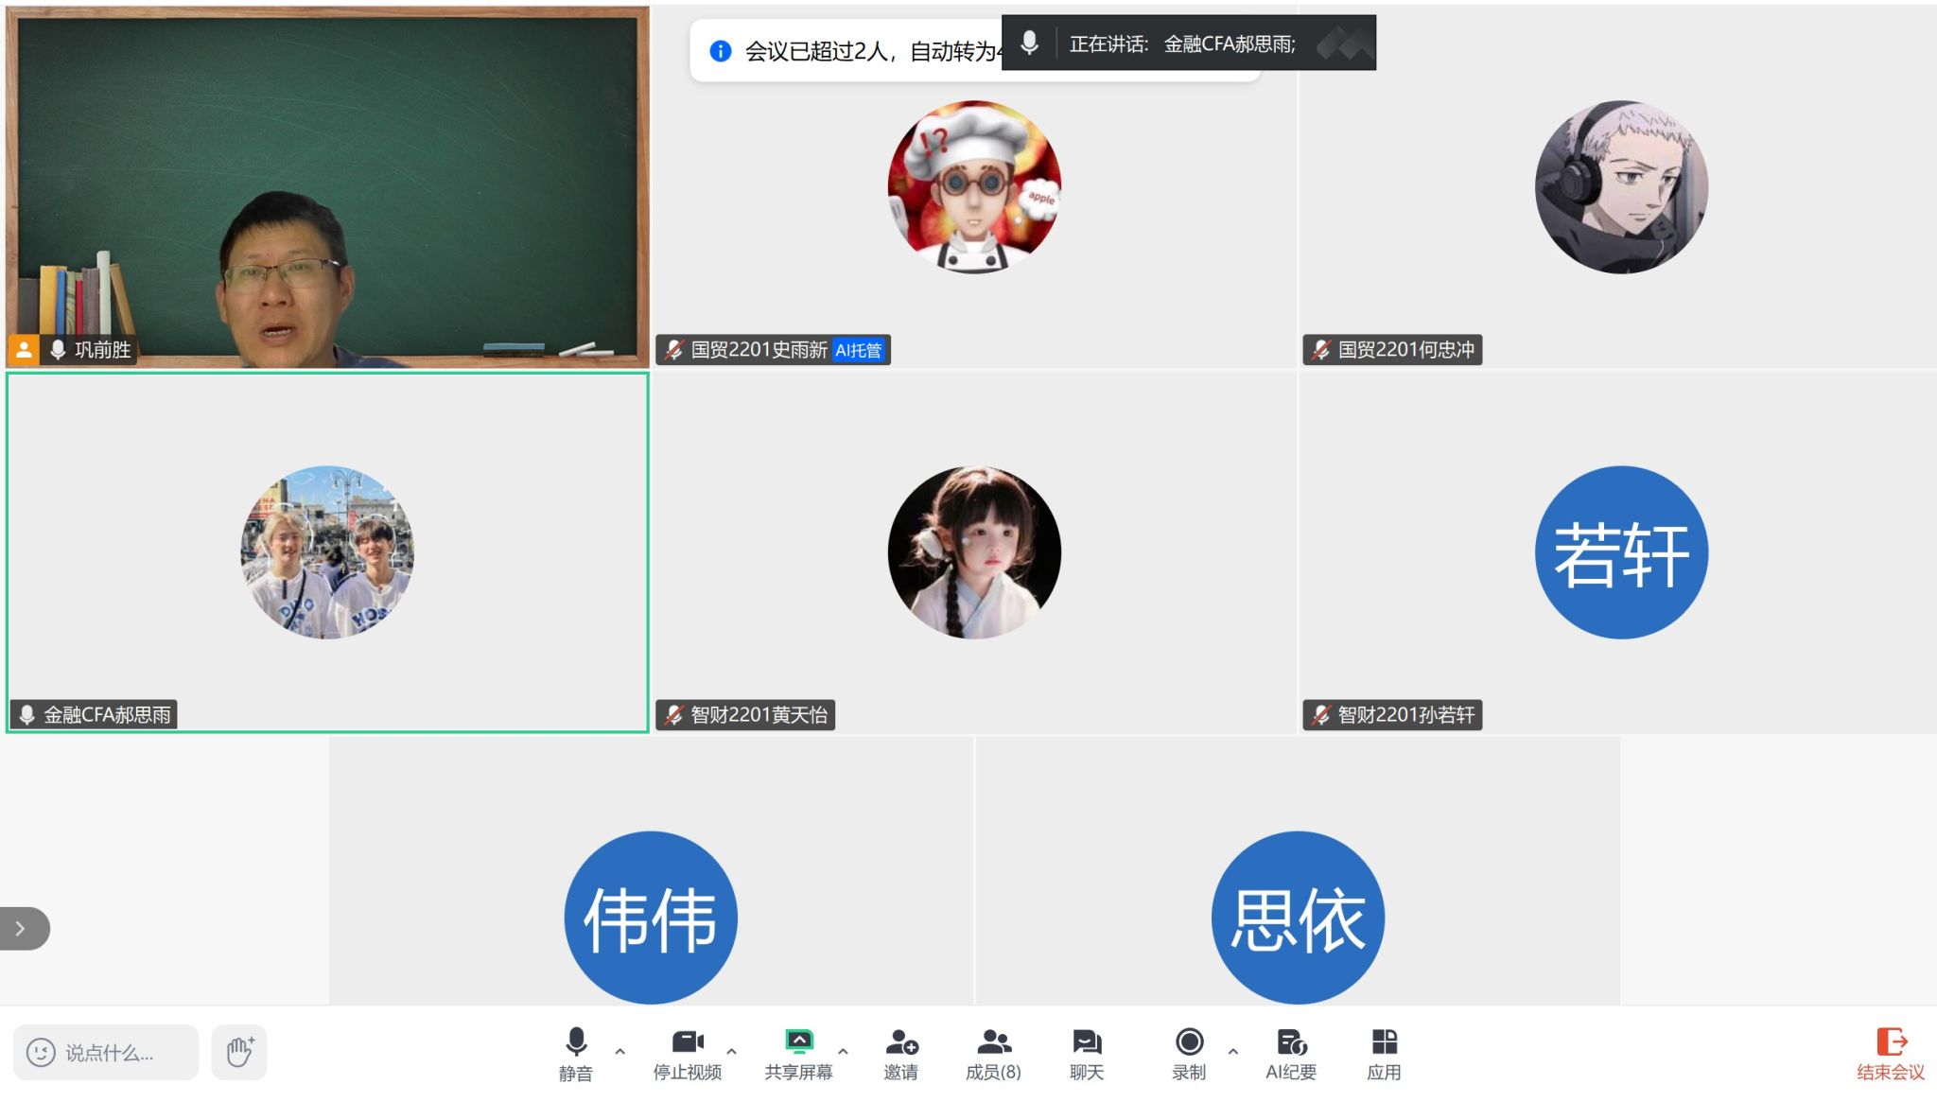Expand video options arrow beside 停止视频
This screenshot has height=1102, width=1937.
point(731,1051)
